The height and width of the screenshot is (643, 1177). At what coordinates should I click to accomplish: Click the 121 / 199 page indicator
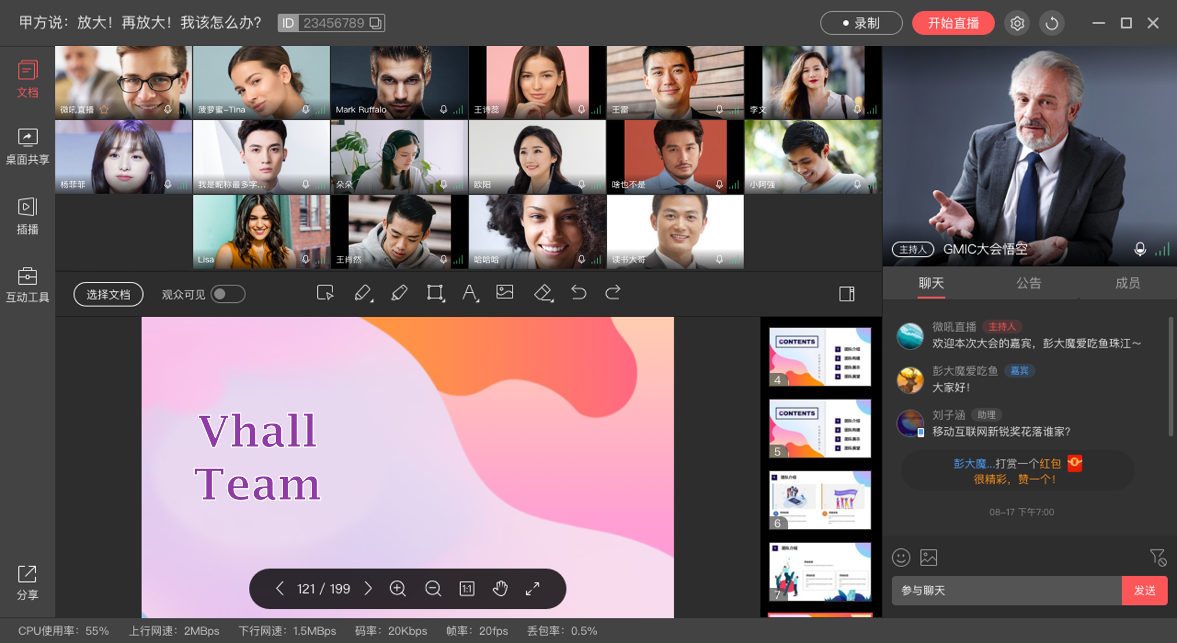[x=323, y=589]
